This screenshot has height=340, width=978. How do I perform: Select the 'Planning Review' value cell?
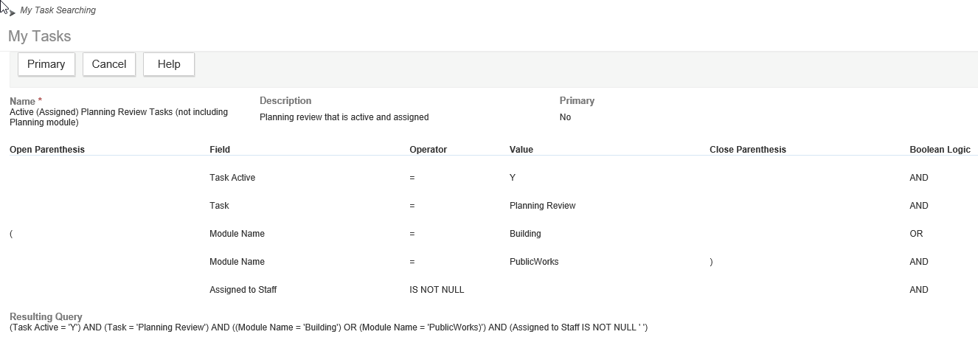tap(542, 206)
